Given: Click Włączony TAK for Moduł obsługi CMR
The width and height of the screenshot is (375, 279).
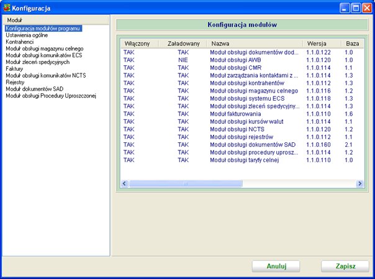Looking at the screenshot, I should [129, 68].
